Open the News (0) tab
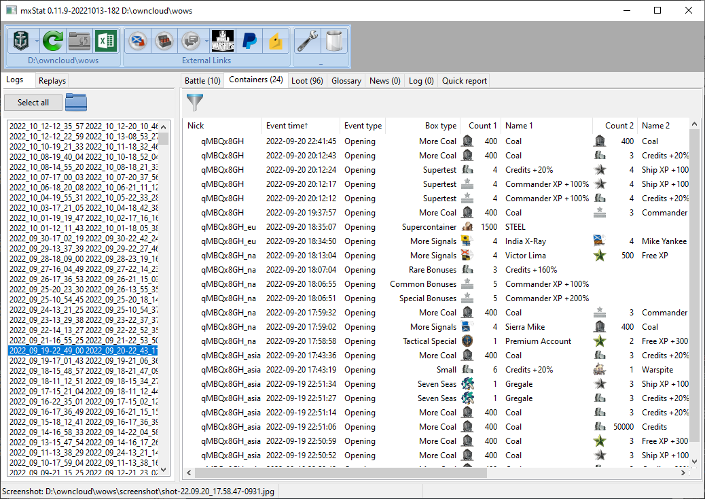Screen dimensions: 705x499 (x=385, y=80)
